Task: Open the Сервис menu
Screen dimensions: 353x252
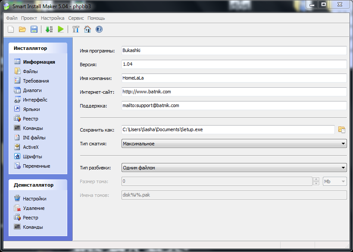Action: pos(76,18)
